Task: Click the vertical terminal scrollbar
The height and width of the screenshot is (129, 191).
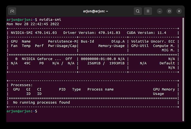Action: point(183,69)
